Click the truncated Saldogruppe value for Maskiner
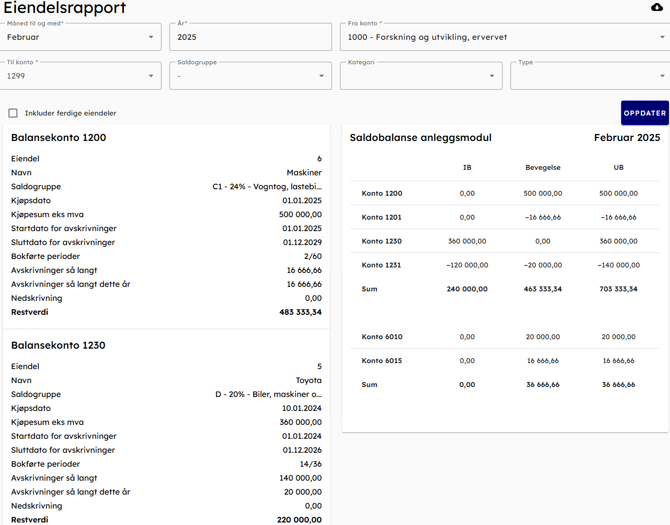 tap(267, 186)
